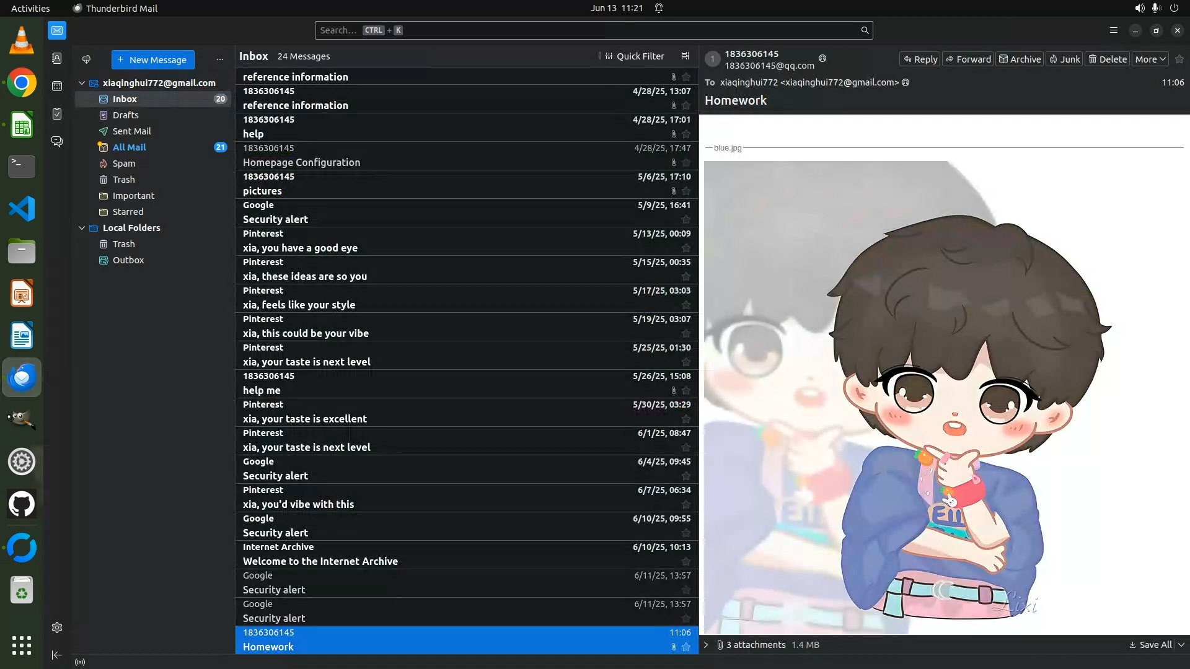Open Thunderbird settings gear in sidebar
The height and width of the screenshot is (669, 1190).
coord(57,627)
